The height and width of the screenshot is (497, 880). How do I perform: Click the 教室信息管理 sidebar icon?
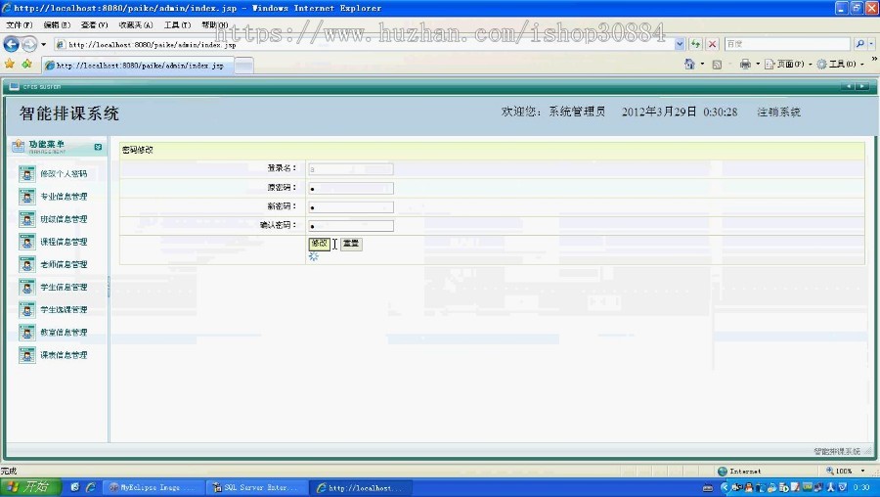[26, 333]
